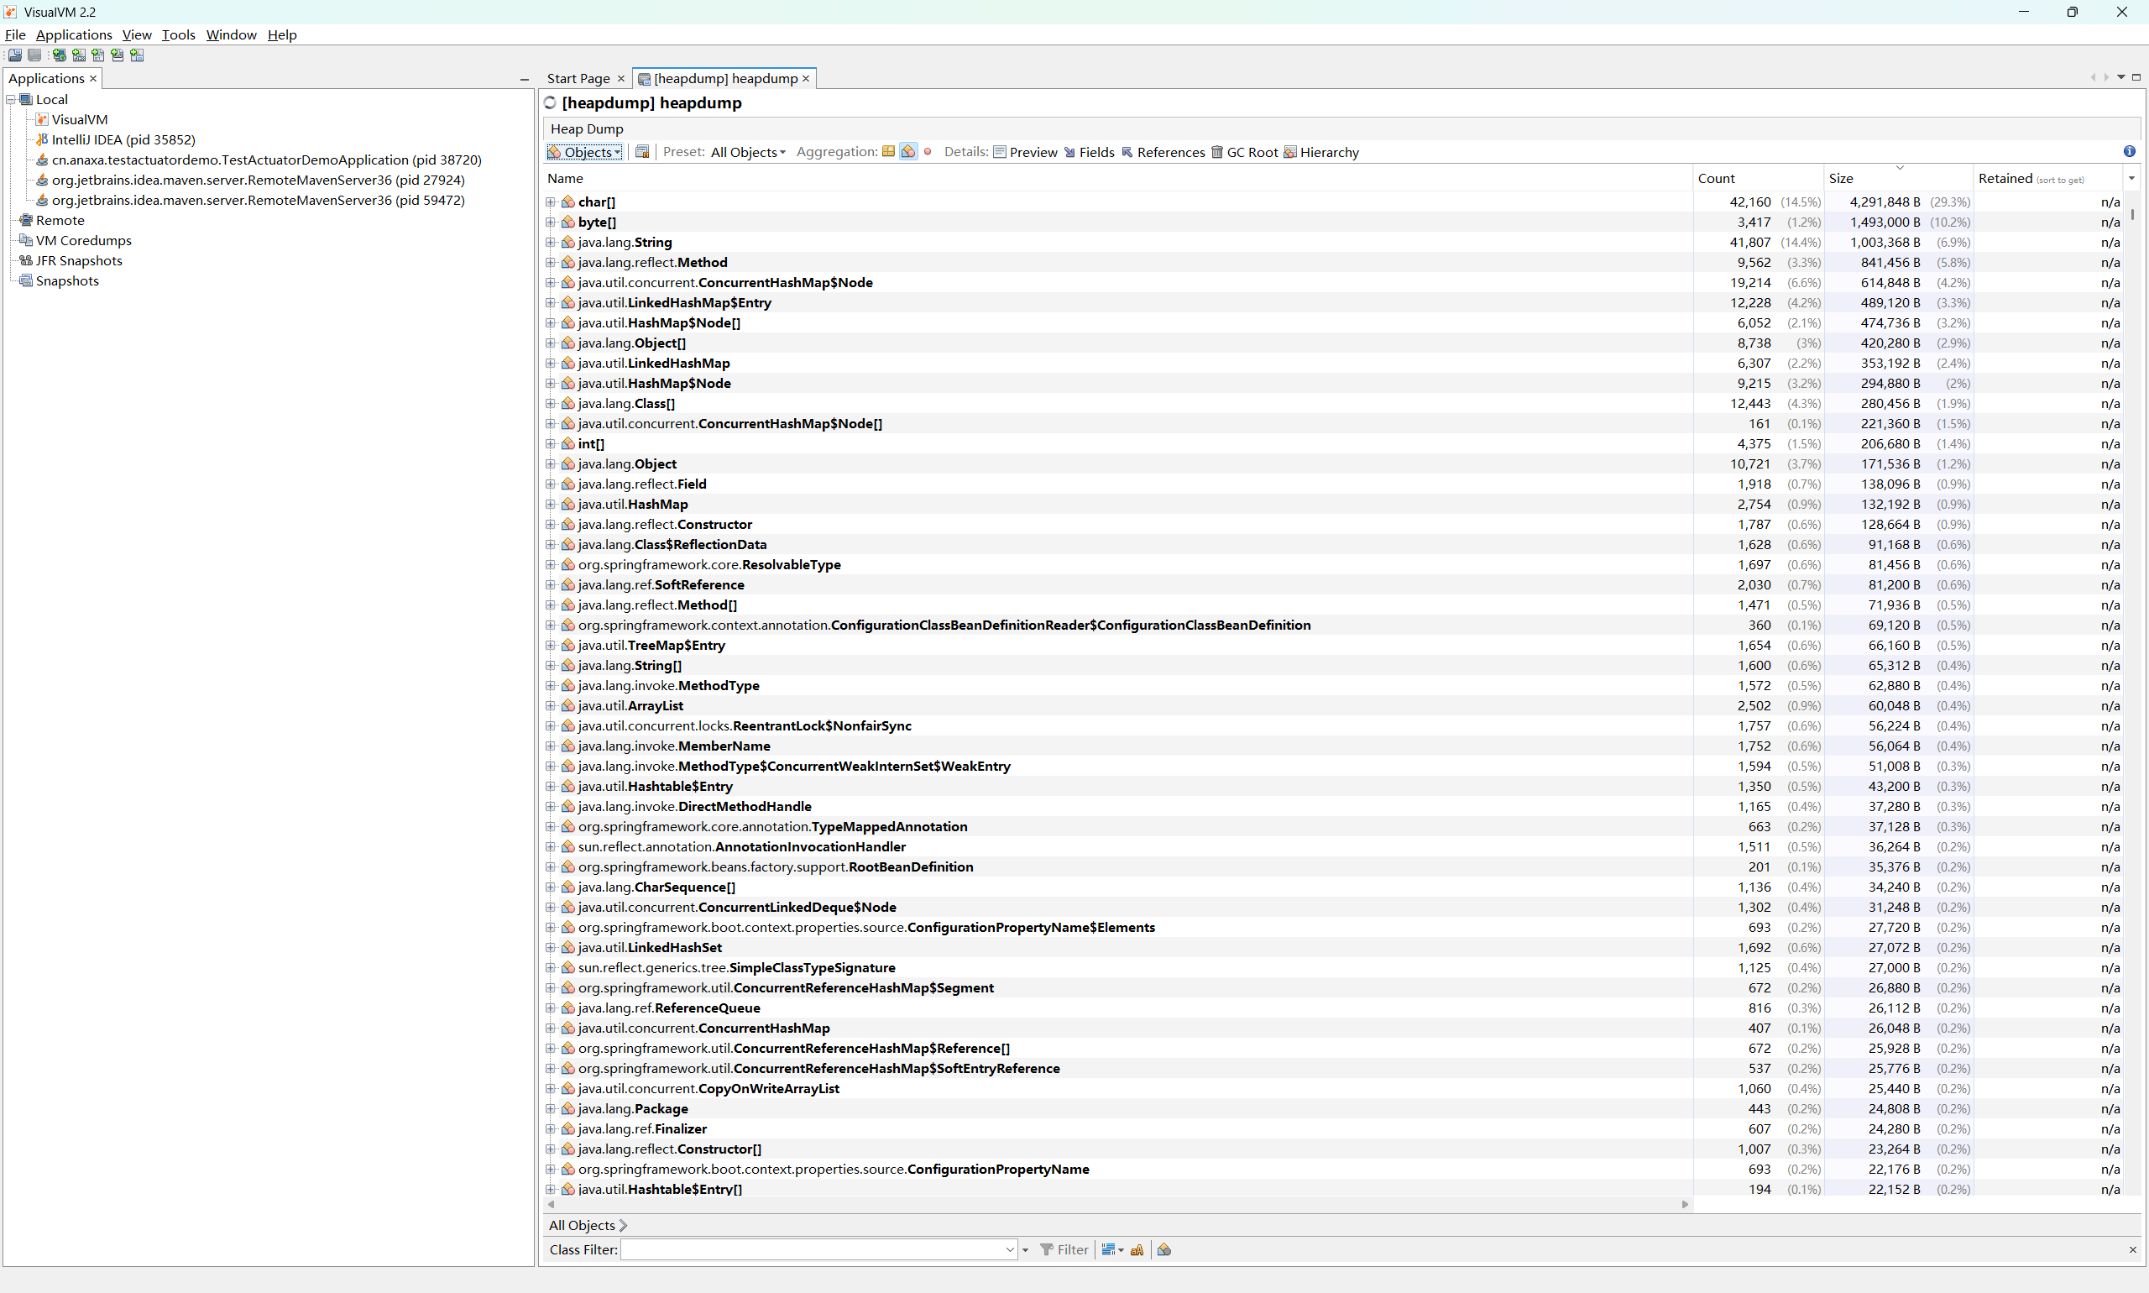Click the All Objects breadcrumb
The image size is (2149, 1293).
click(581, 1225)
